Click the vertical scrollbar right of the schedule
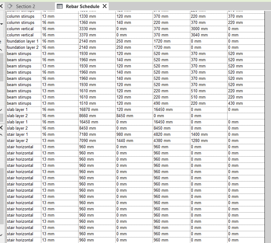The image size is (271, 243). click(x=268, y=124)
